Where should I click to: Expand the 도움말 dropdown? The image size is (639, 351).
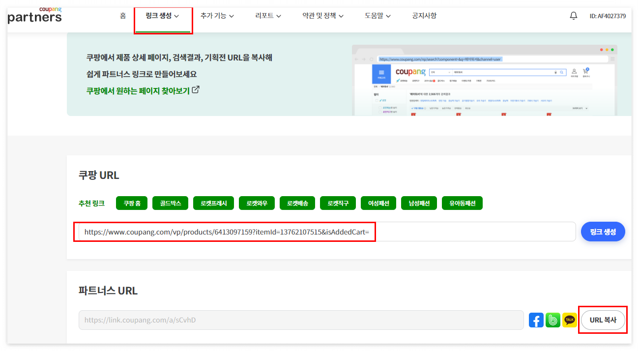click(377, 15)
